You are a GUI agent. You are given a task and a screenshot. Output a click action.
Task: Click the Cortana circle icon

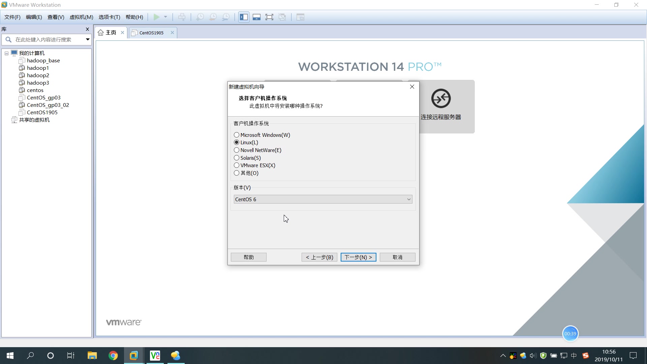coord(51,355)
